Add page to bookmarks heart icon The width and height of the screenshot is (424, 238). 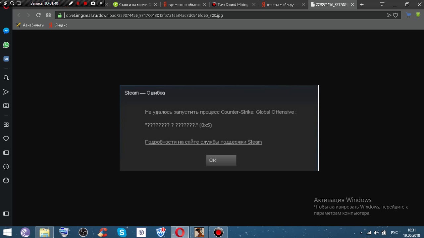(x=396, y=15)
